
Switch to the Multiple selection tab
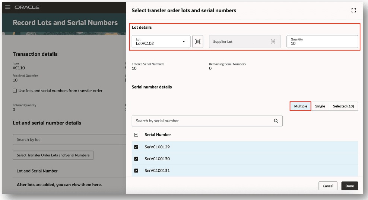[301, 106]
